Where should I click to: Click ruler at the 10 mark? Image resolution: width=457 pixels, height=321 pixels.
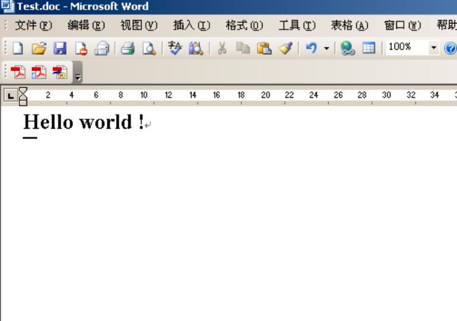click(x=144, y=95)
